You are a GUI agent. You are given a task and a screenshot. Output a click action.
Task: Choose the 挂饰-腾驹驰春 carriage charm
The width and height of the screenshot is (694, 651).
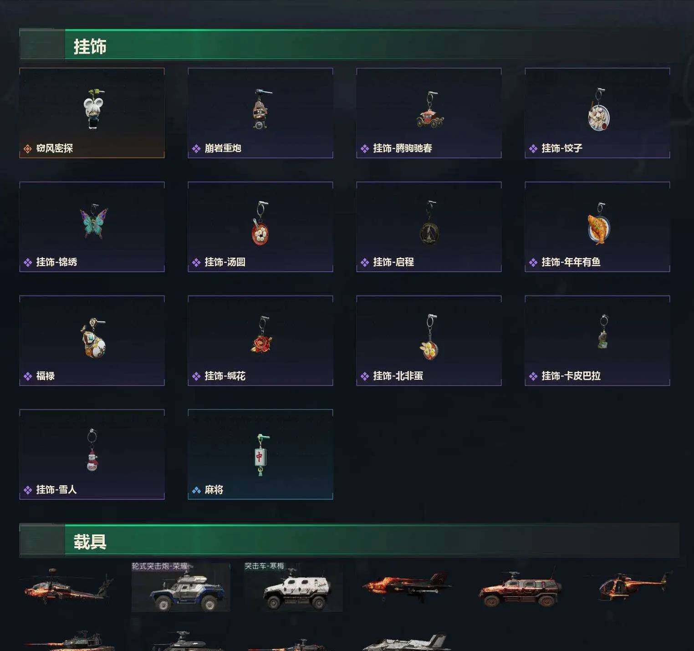coord(430,110)
